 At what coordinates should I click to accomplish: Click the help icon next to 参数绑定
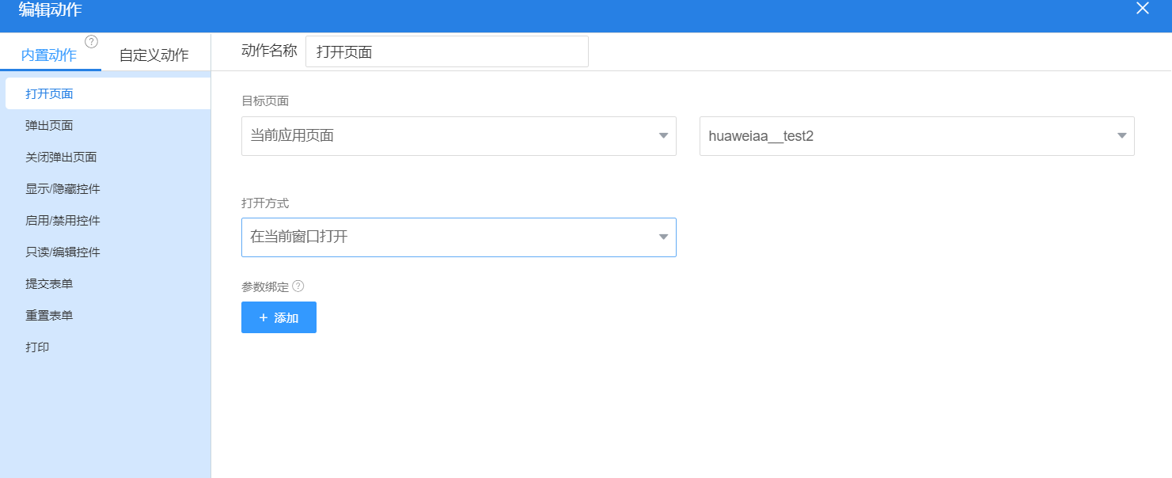(x=298, y=286)
